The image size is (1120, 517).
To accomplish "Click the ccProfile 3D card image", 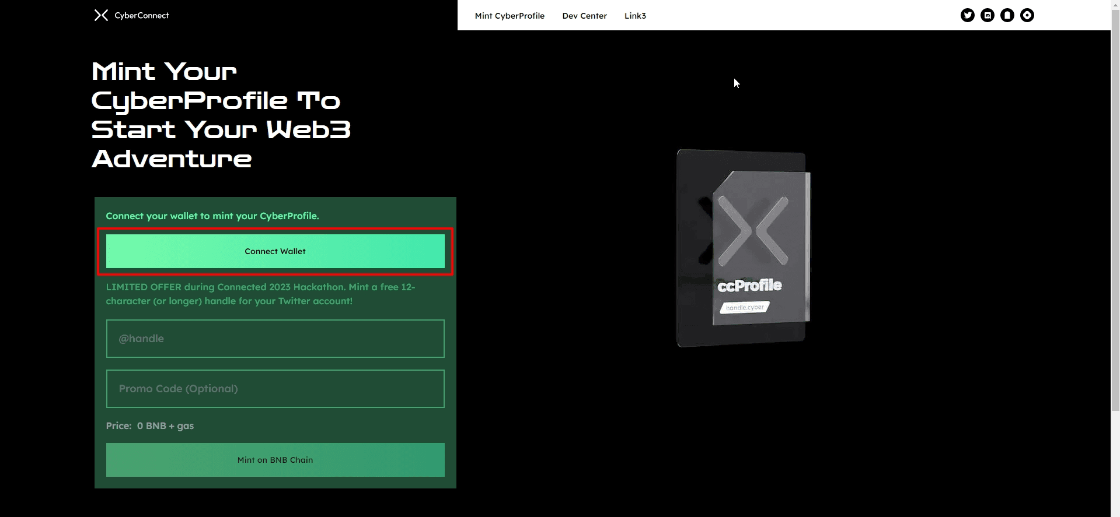I will pos(743,248).
